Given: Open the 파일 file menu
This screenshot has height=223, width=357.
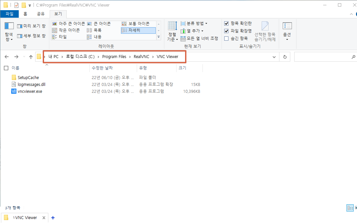Looking at the screenshot, I should click(x=9, y=14).
